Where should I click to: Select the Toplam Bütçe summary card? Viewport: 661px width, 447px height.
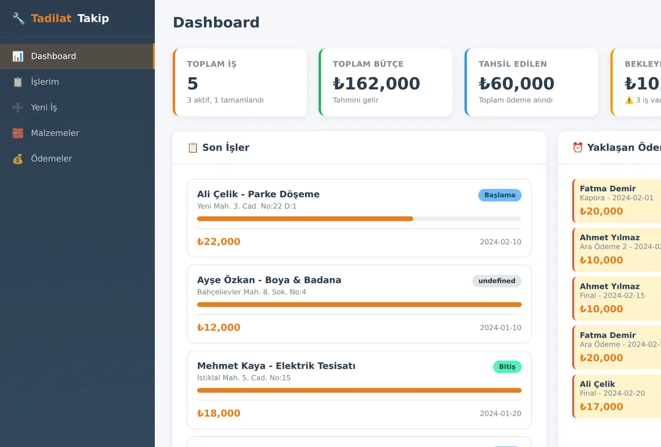(x=386, y=82)
